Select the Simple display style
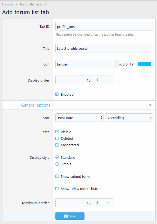Screen dimensions: 157x224 (57, 164)
